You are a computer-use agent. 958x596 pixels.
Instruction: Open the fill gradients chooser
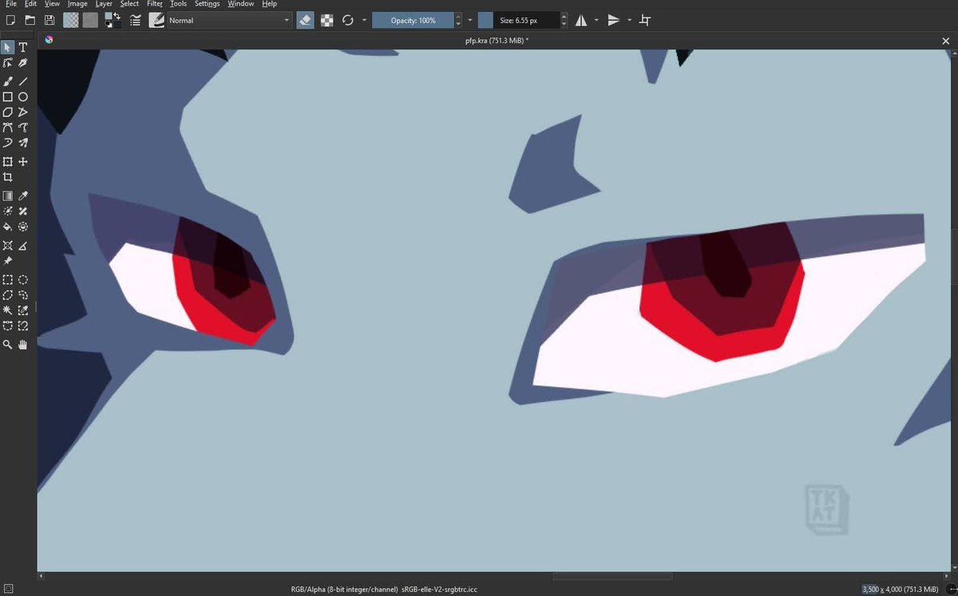[72, 20]
